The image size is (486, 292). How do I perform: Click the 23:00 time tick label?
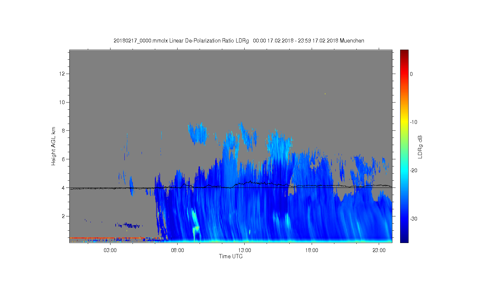click(379, 250)
